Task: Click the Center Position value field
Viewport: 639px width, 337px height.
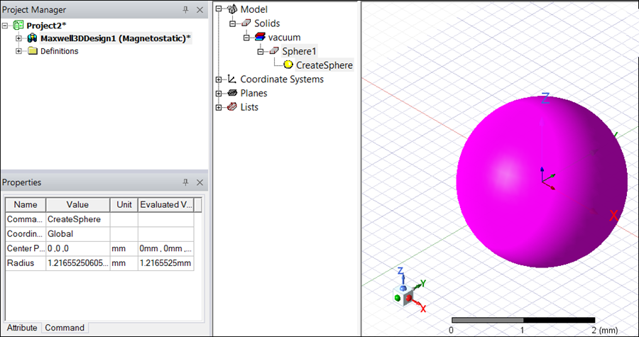Action: click(x=78, y=248)
